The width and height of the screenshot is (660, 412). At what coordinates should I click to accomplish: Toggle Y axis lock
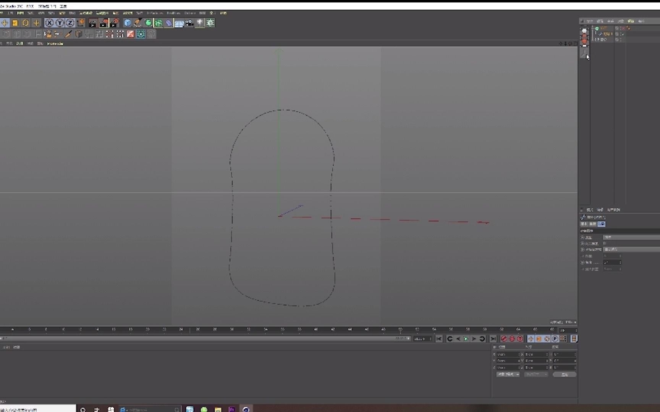pyautogui.click(x=60, y=23)
